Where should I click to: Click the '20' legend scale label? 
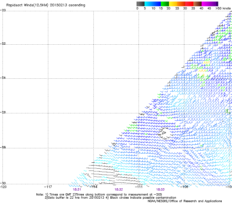(x=168, y=8)
